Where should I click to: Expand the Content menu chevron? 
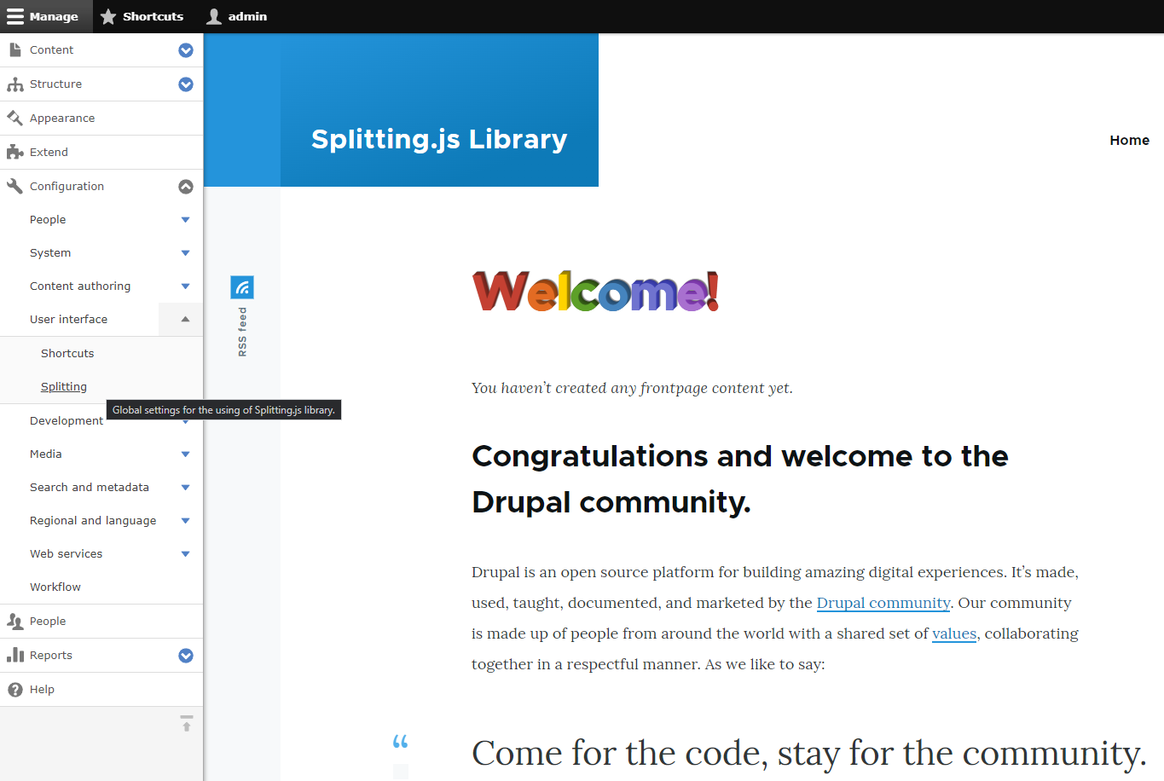point(185,50)
